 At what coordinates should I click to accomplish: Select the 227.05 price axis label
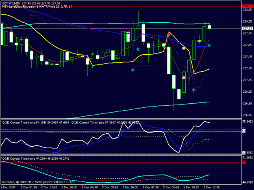tap(247, 80)
